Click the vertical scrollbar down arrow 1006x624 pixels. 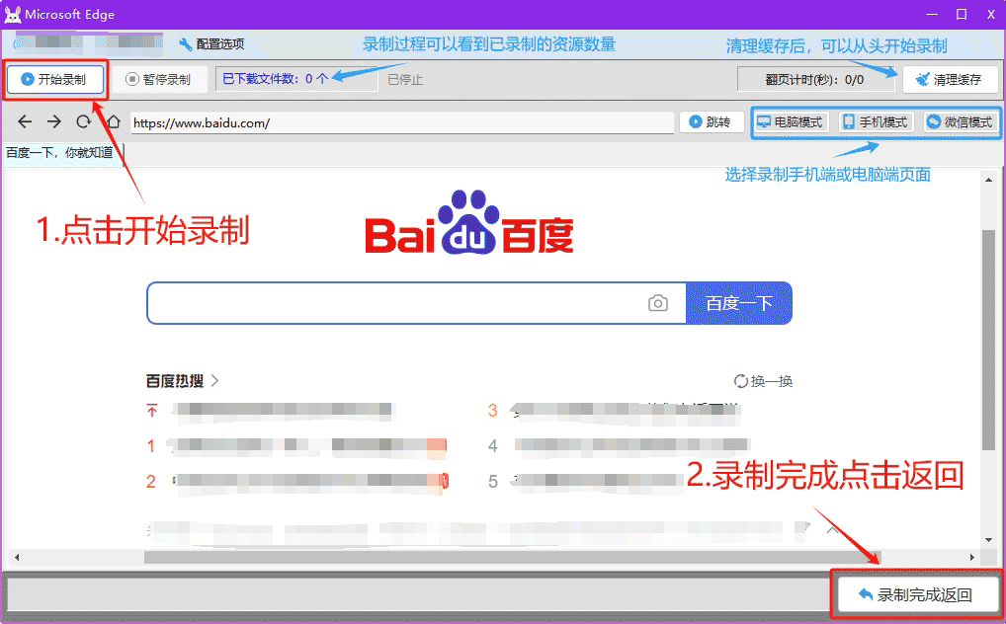(x=988, y=540)
